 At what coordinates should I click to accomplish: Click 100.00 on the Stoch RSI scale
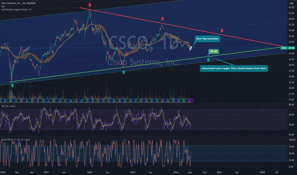(x=292, y=140)
